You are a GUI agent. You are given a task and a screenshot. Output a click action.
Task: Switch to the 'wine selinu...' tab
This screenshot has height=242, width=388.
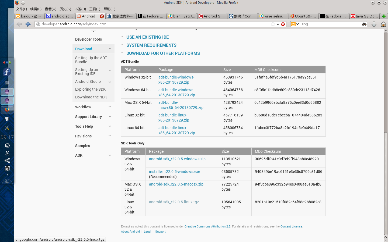tap(273, 16)
